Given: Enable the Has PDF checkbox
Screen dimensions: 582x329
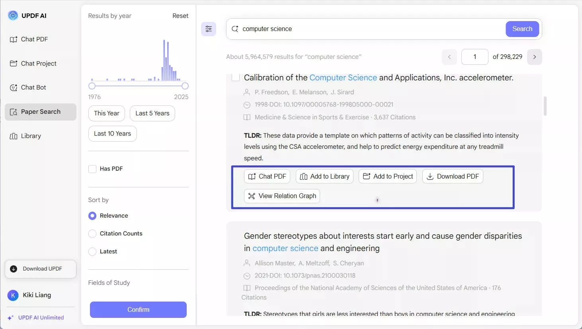Looking at the screenshot, I should [x=92, y=169].
